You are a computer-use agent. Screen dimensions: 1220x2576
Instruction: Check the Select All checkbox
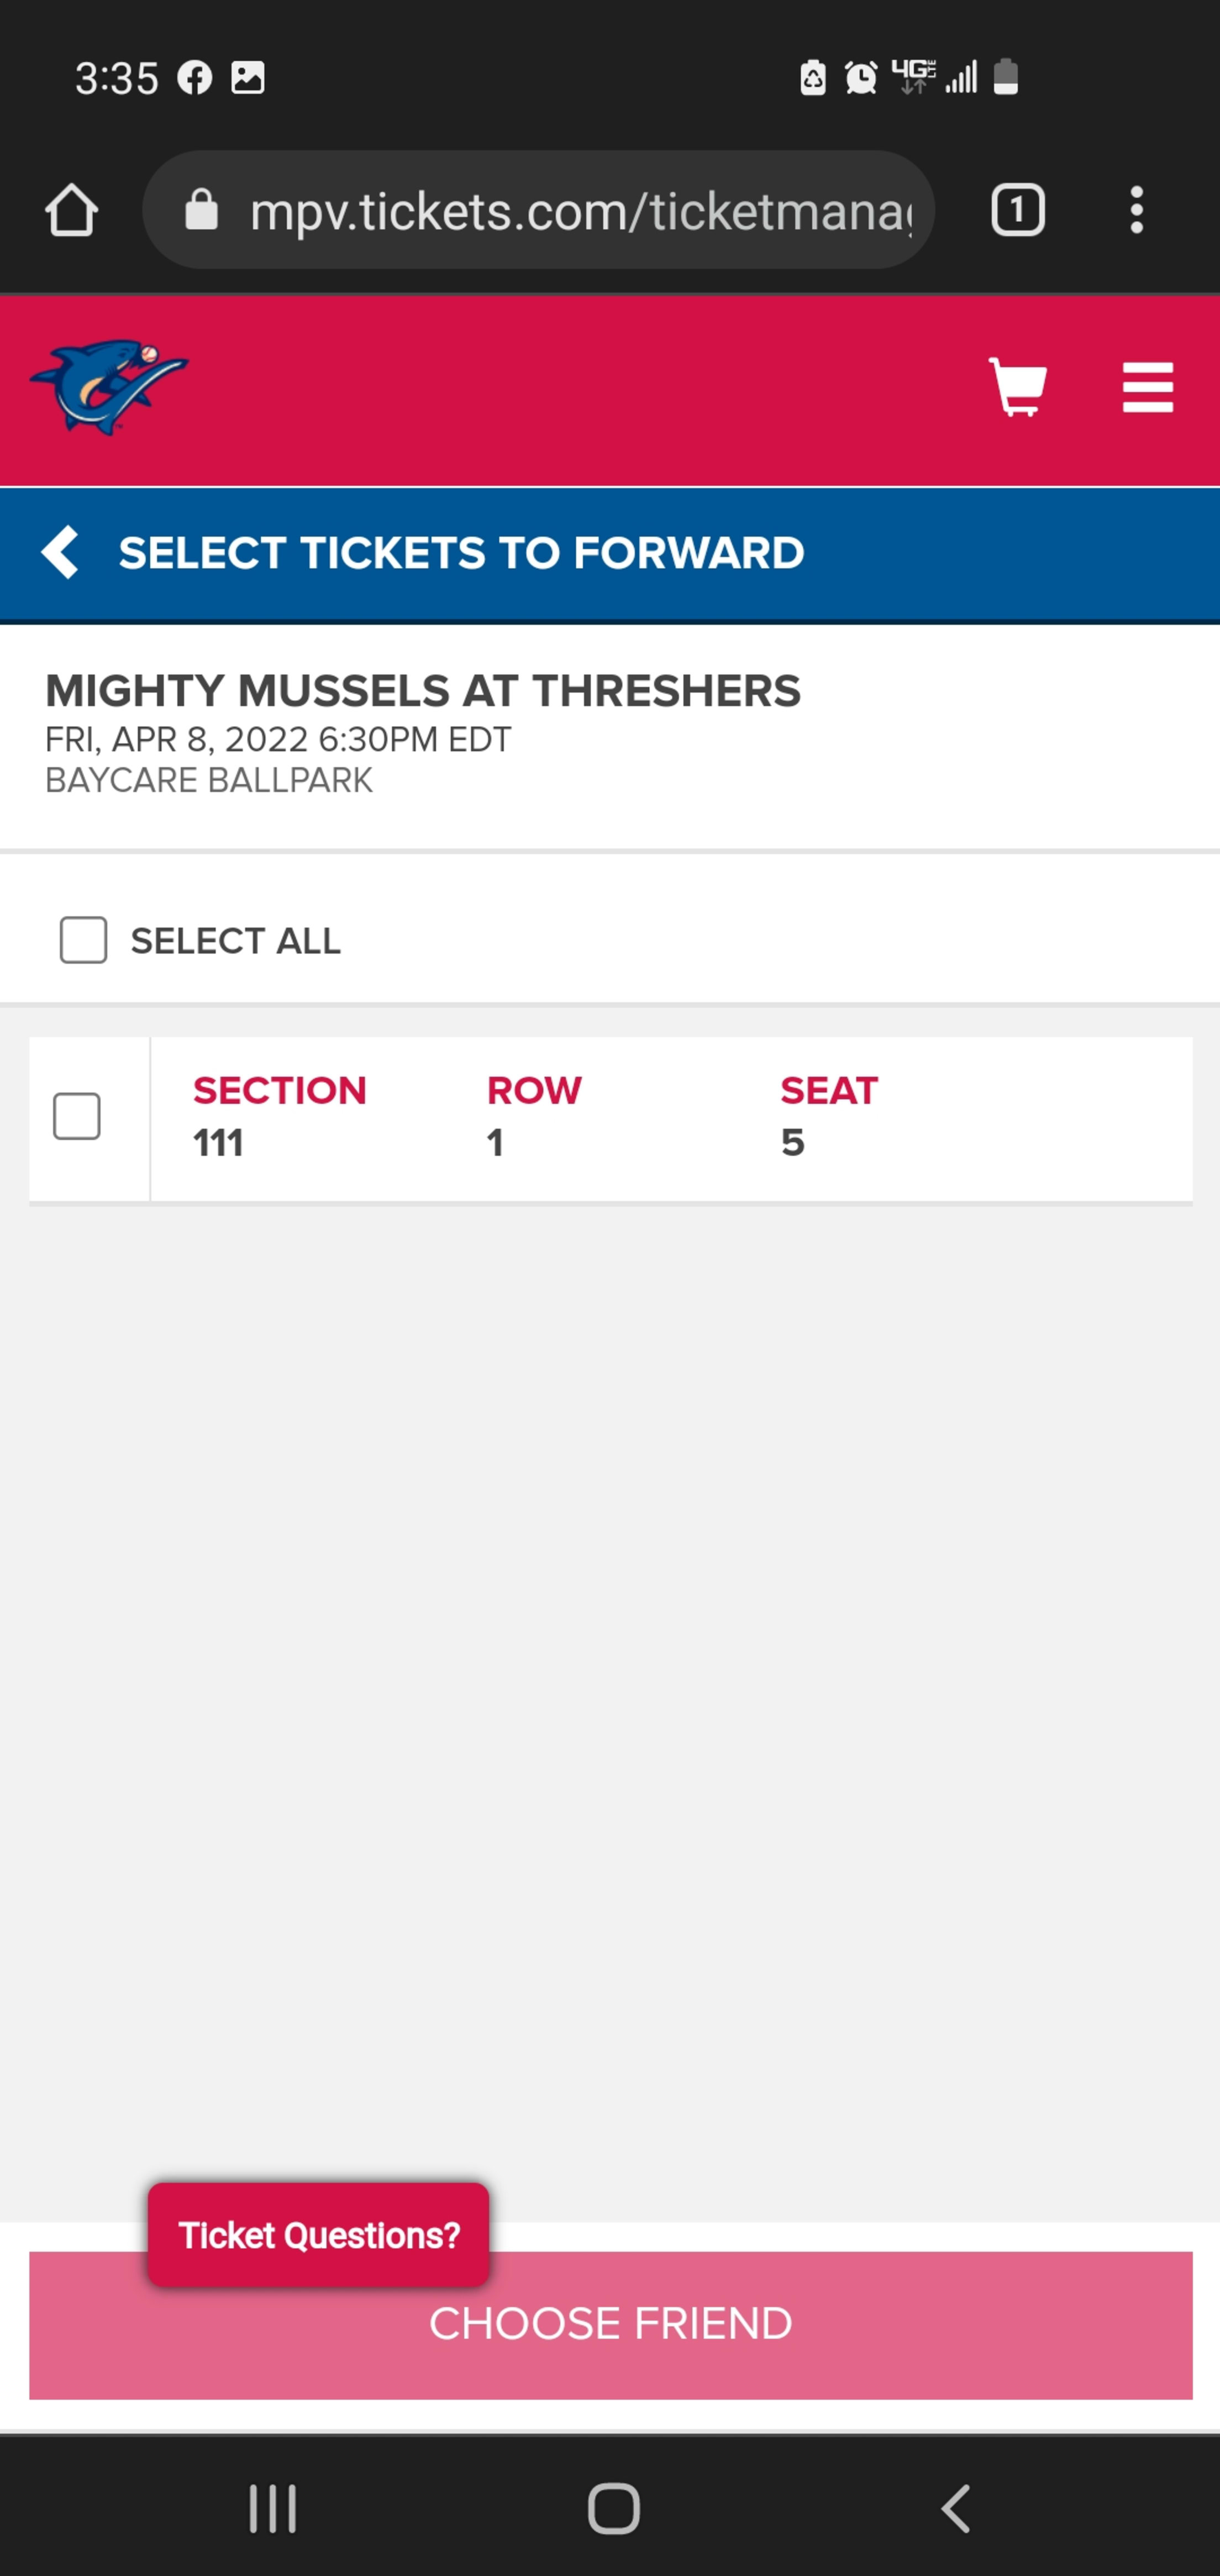pyautogui.click(x=83, y=940)
